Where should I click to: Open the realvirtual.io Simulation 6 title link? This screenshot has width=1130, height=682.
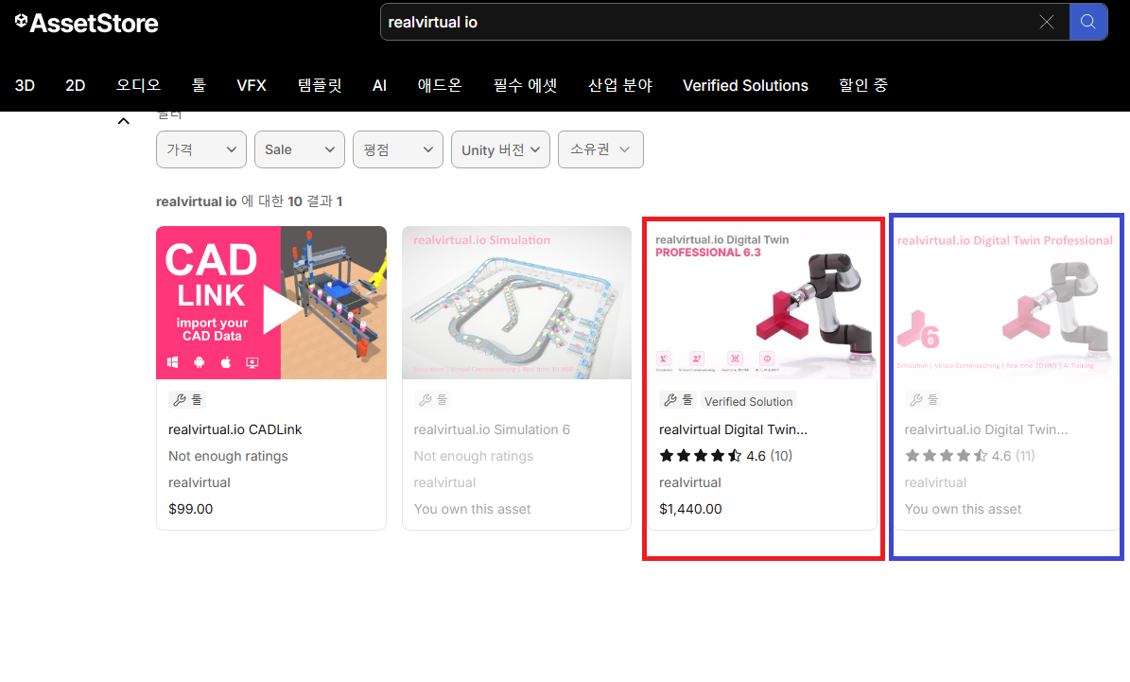492,429
